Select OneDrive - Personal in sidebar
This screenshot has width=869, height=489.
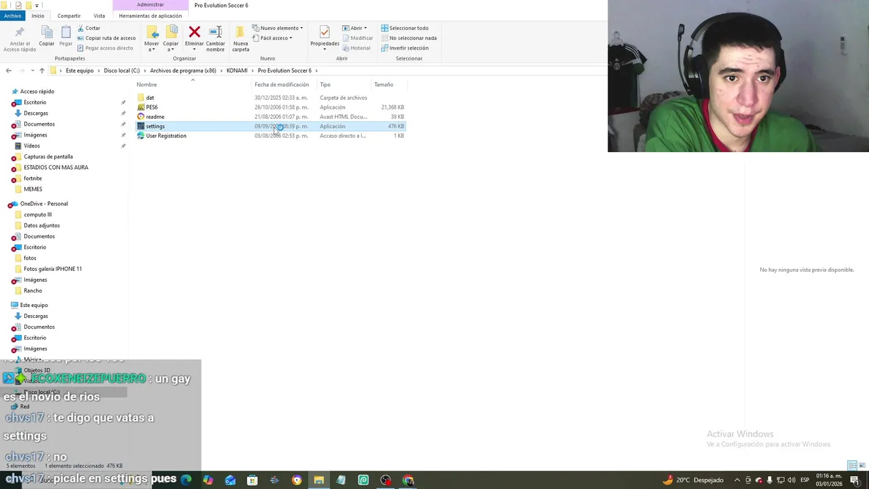43,204
